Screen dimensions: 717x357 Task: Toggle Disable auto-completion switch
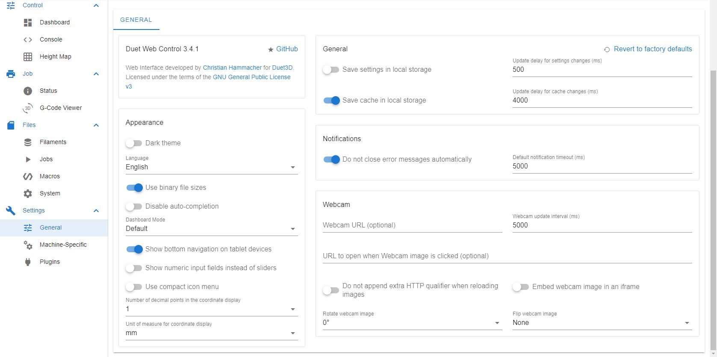134,206
